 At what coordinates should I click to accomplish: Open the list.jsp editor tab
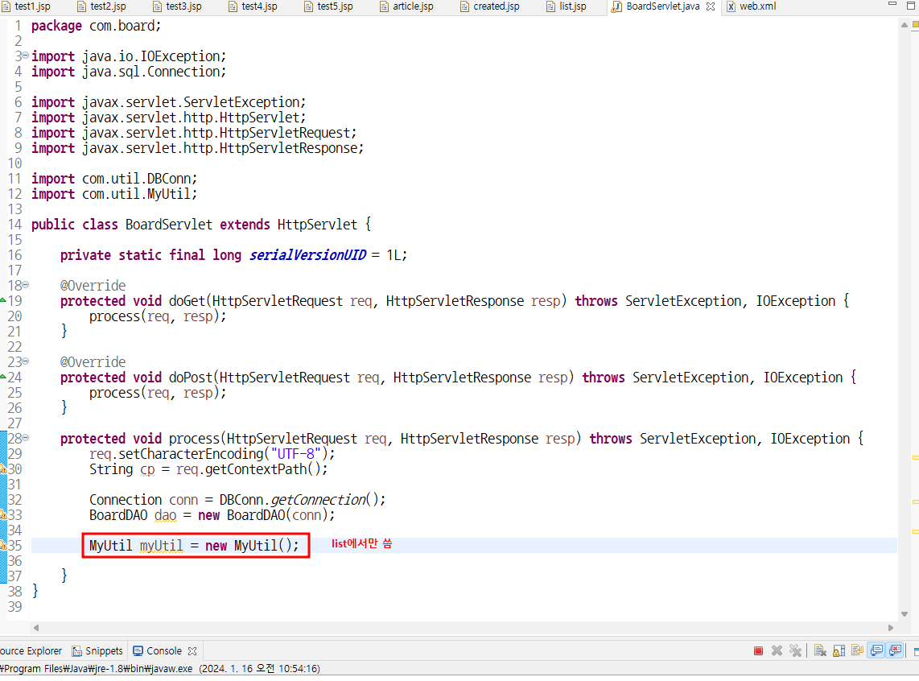point(566,6)
